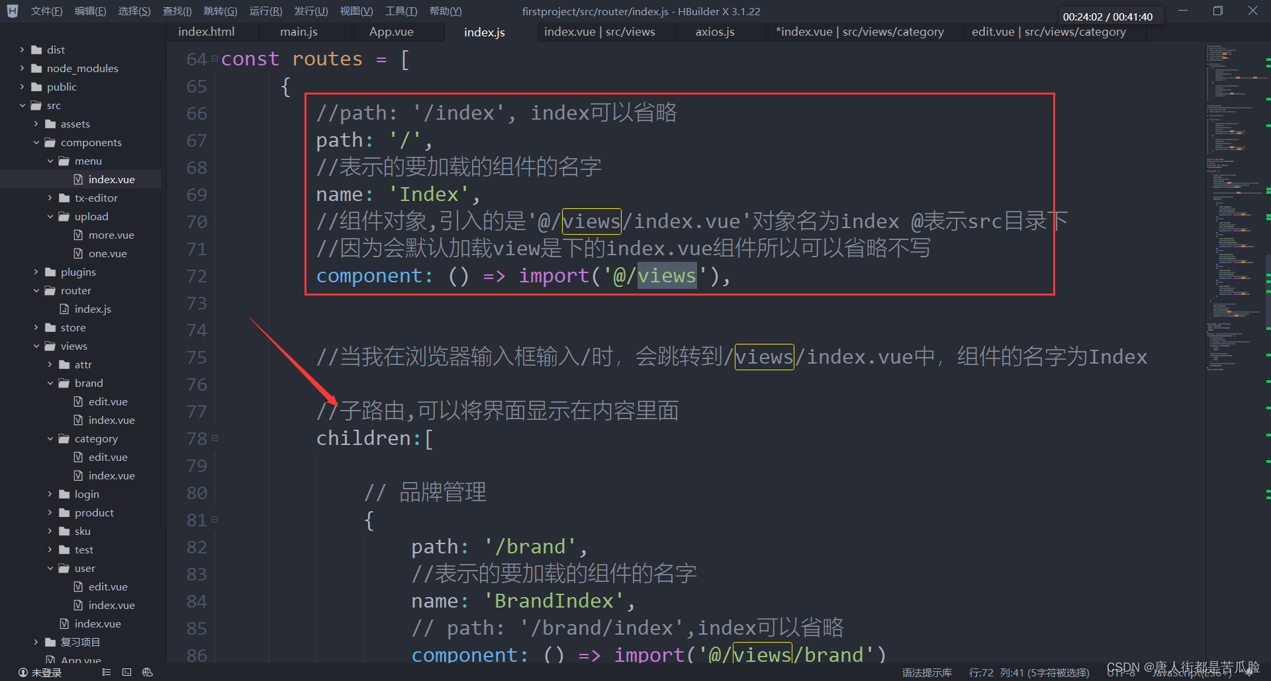Fold object block at line 81

pos(214,520)
